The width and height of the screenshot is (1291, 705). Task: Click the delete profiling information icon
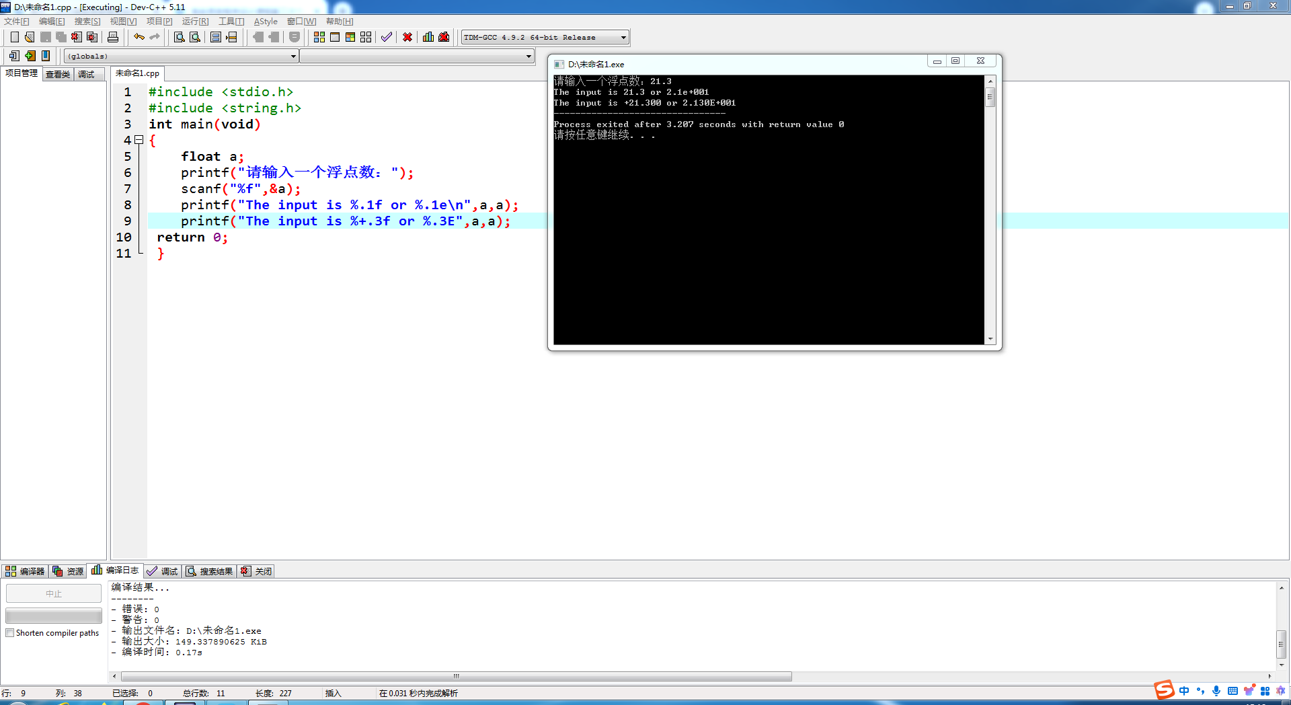(444, 37)
